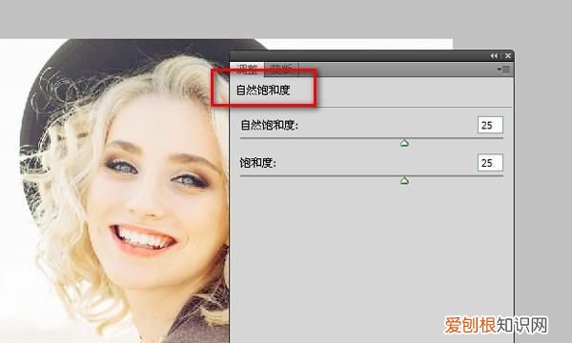Viewport: 572px width, 343px height.
Task: Collapse the adjustments panel with double-arrow icon
Action: pyautogui.click(x=494, y=56)
